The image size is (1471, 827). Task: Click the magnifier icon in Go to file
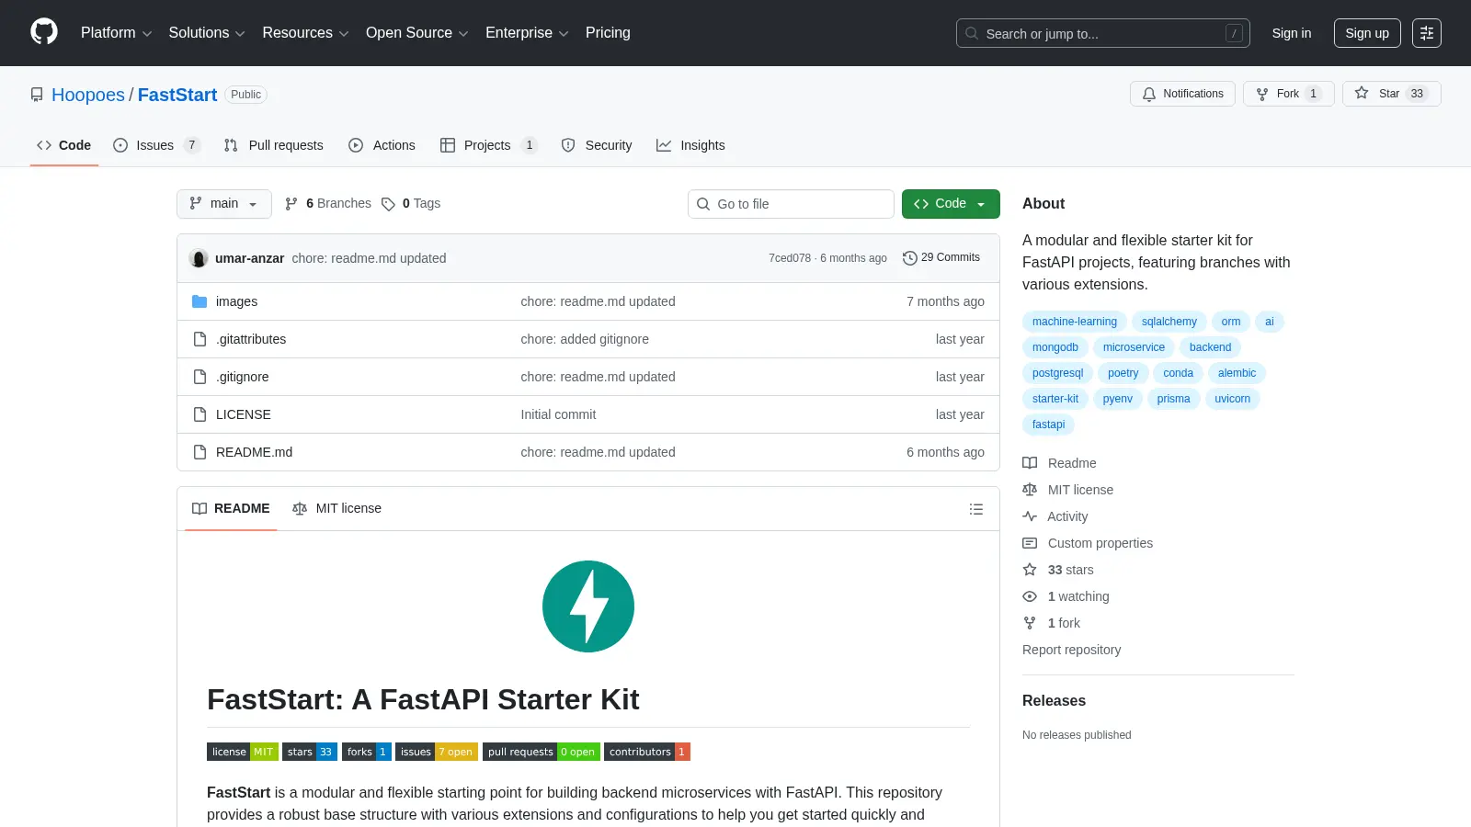click(x=703, y=204)
